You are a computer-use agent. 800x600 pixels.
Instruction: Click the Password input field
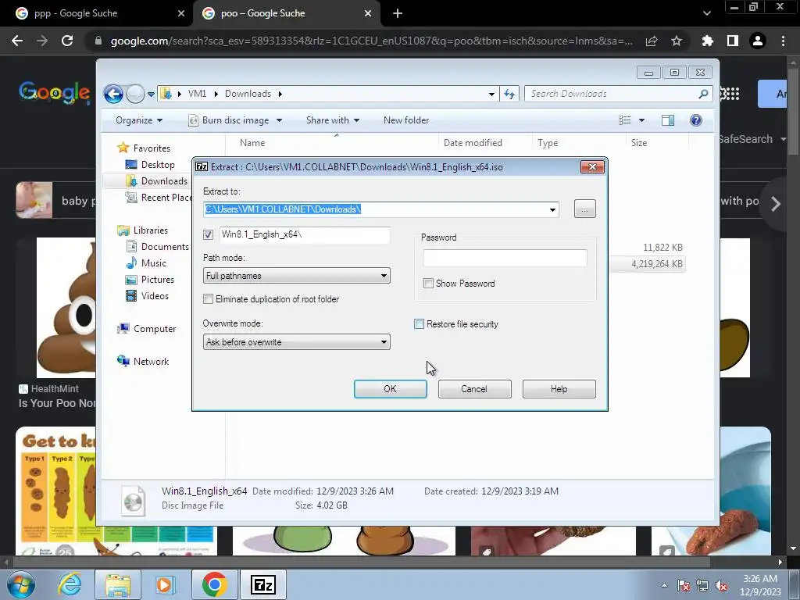[505, 258]
